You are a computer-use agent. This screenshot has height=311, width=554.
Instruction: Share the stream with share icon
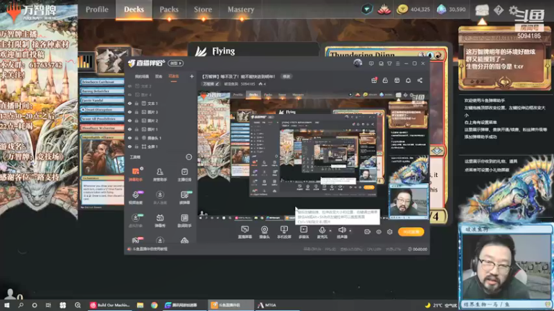click(420, 80)
